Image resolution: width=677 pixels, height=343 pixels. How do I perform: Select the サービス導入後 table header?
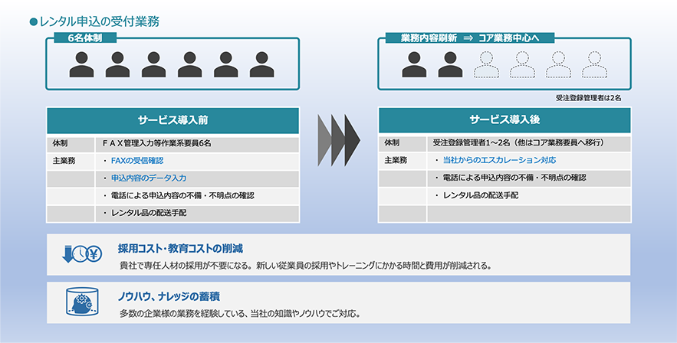pyautogui.click(x=504, y=121)
